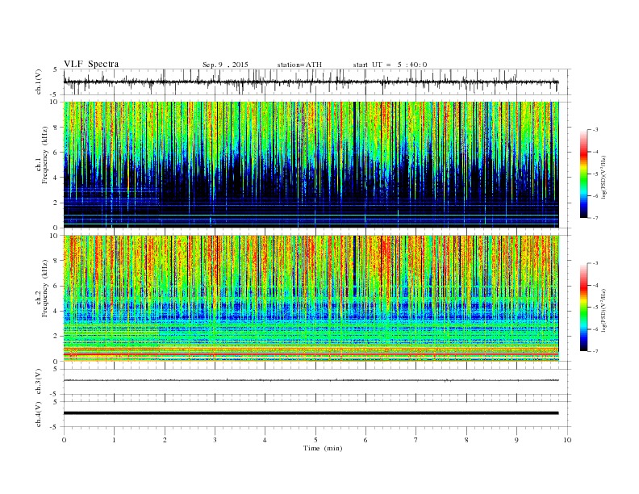Select the "ch.3(V)" axis label

click(39, 382)
